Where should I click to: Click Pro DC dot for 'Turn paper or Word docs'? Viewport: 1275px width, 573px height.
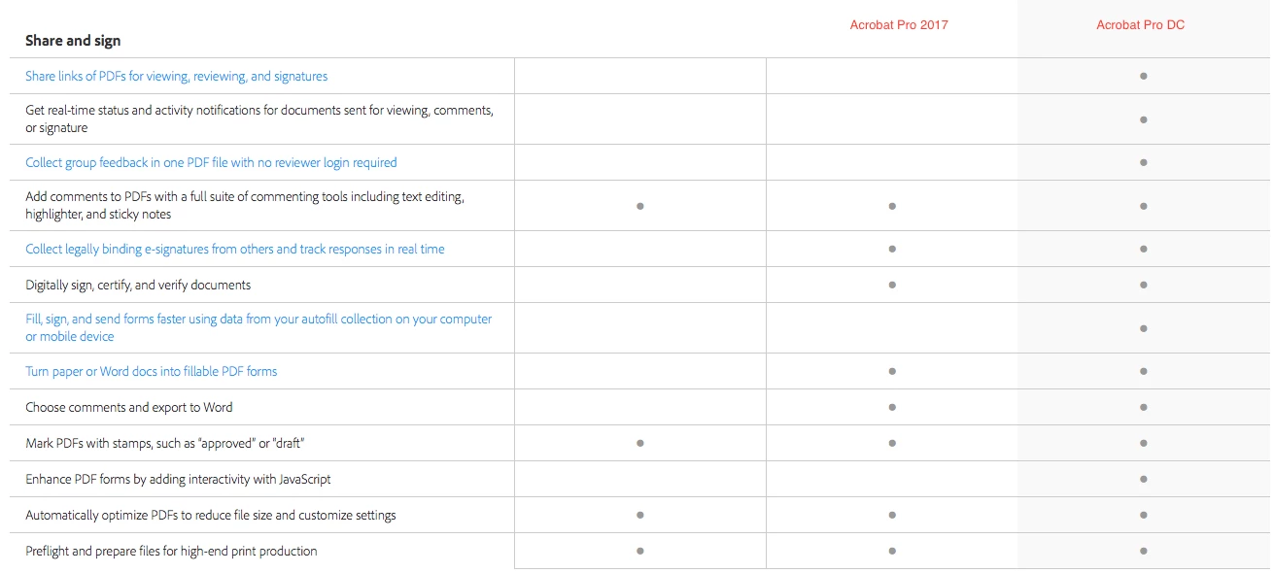coord(1144,371)
